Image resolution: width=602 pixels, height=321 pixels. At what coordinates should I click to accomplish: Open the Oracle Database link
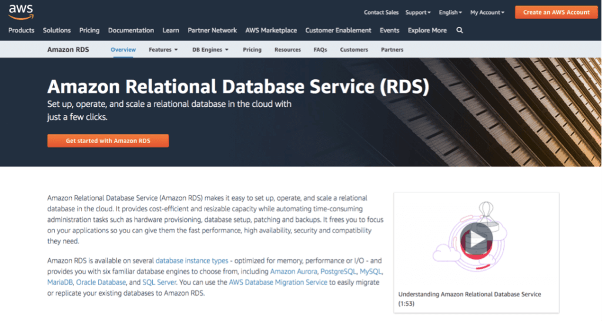[x=101, y=282]
